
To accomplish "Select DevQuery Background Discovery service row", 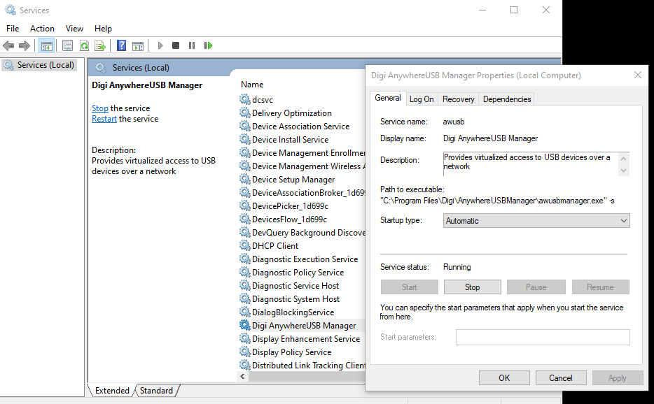I will click(x=302, y=232).
